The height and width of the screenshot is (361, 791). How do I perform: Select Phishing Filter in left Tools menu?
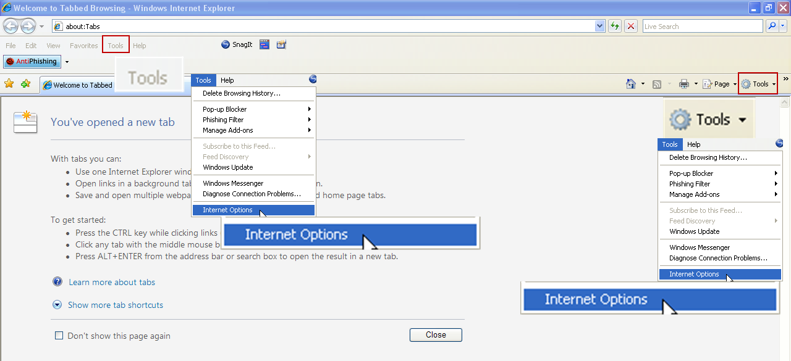click(253, 120)
